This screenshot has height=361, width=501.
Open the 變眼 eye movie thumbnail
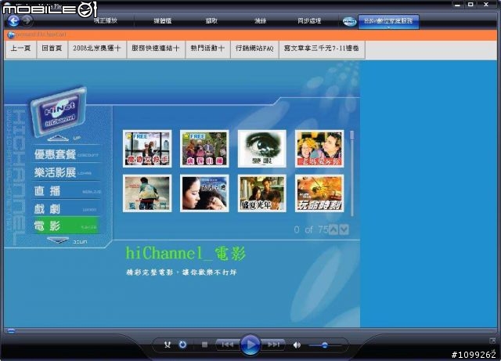[262, 149]
